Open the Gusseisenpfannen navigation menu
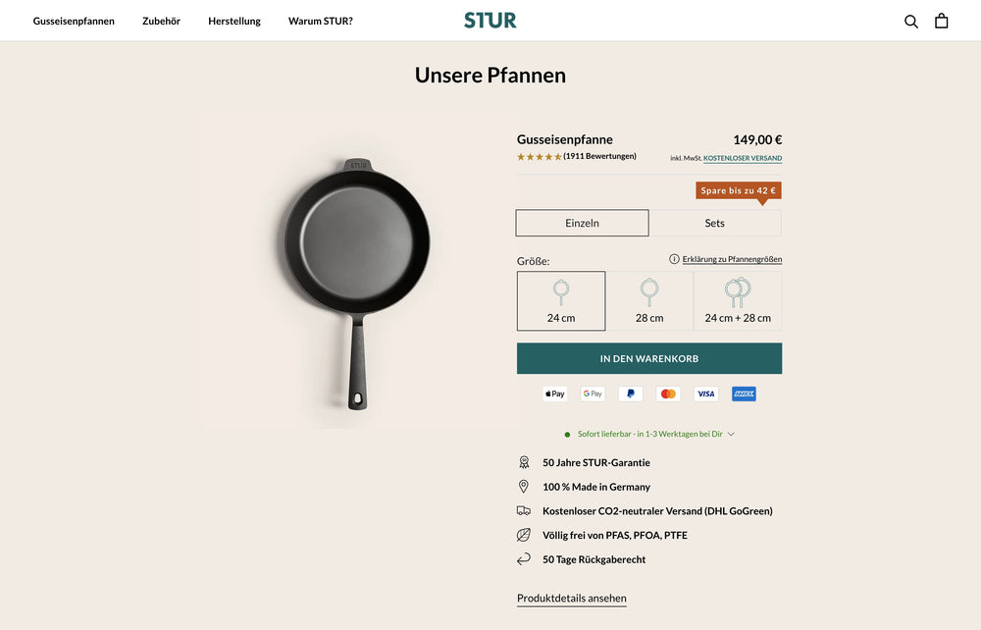The image size is (981, 630). (x=74, y=21)
